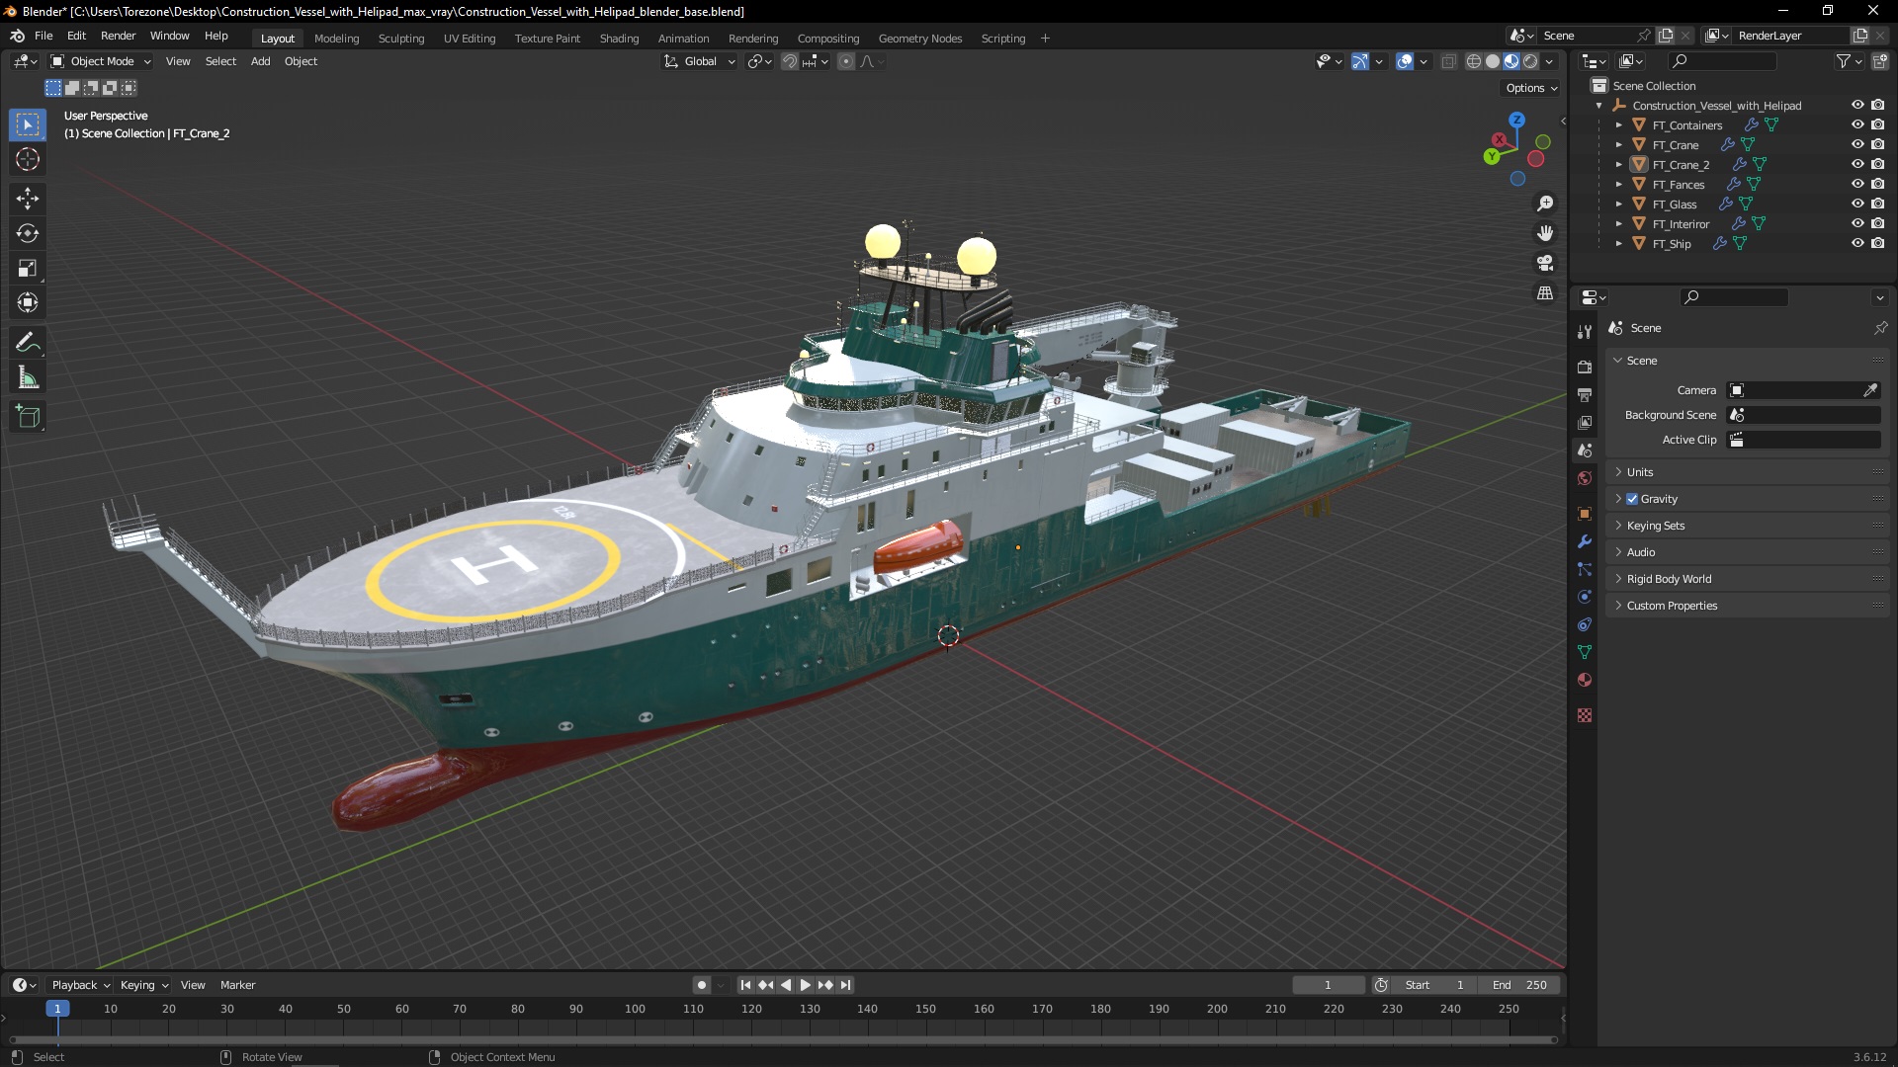This screenshot has height=1067, width=1898.
Task: Click the pan view hand icon
Action: 1545,233
